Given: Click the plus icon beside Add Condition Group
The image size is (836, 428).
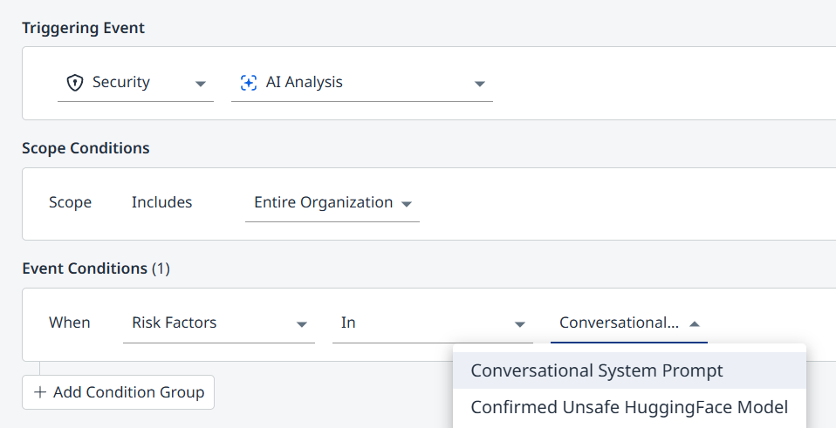Looking at the screenshot, I should [40, 392].
